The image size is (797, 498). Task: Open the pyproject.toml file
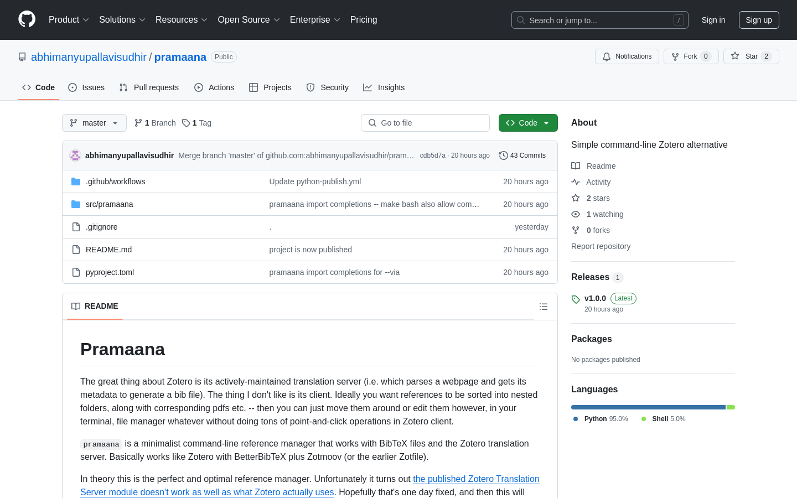pyautogui.click(x=110, y=272)
